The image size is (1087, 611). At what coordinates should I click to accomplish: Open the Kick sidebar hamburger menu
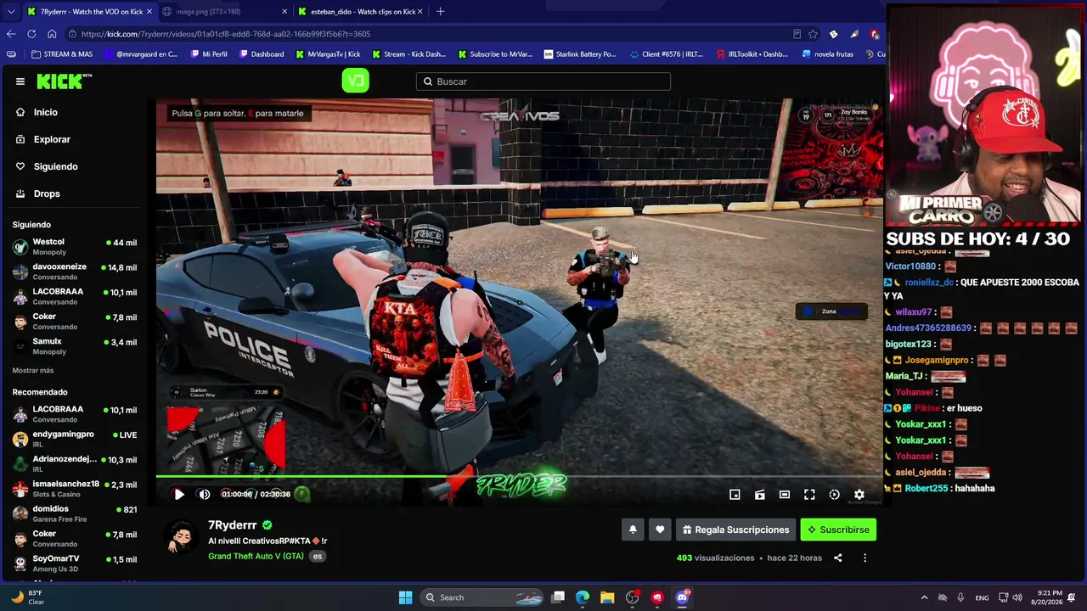(20, 81)
